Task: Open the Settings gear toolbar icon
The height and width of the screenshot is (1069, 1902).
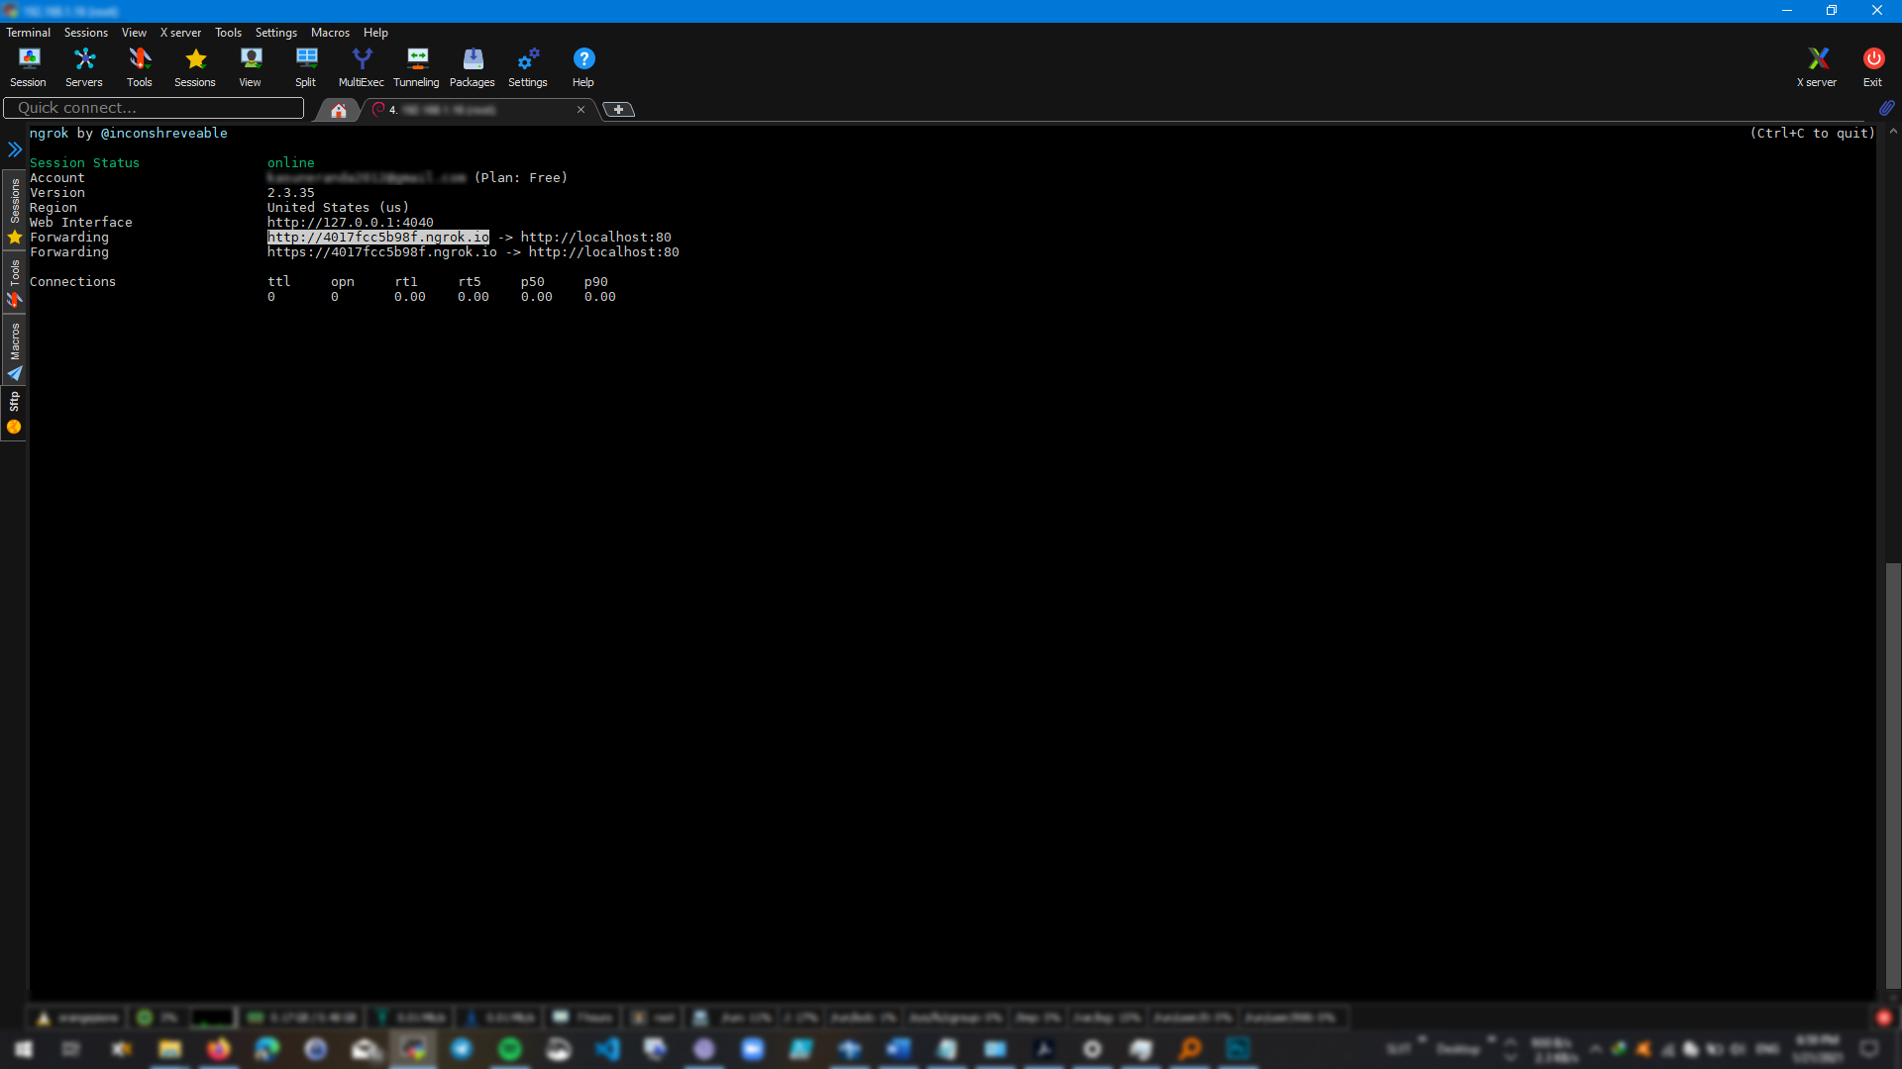Action: click(528, 67)
